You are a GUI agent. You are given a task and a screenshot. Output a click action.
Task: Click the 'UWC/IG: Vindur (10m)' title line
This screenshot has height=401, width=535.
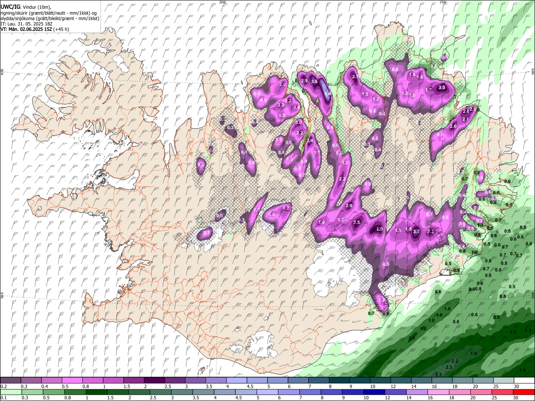25,7
